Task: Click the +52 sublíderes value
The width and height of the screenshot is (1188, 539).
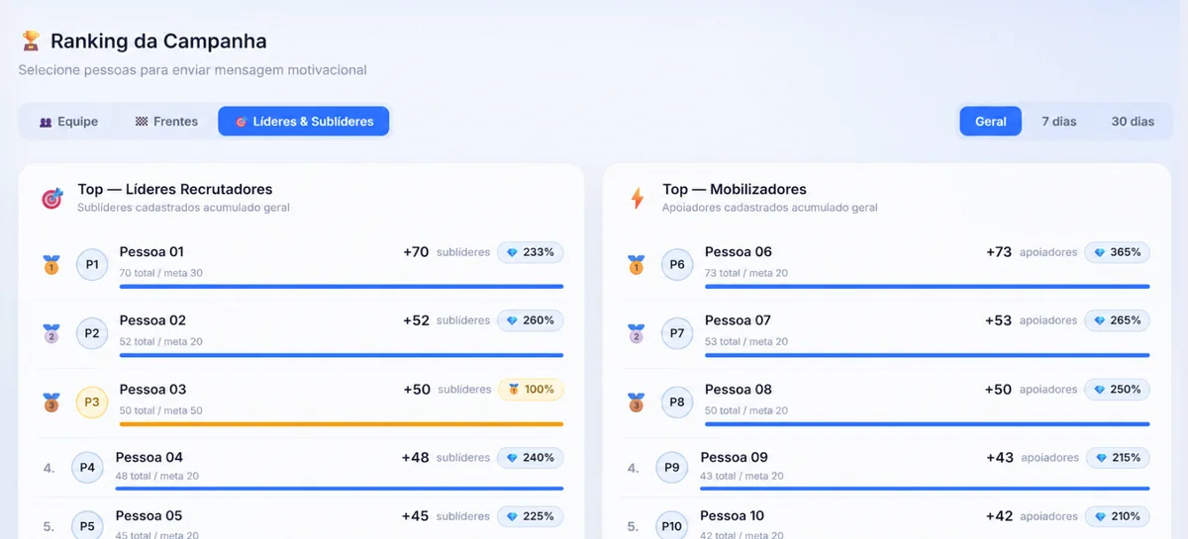Action: point(446,320)
